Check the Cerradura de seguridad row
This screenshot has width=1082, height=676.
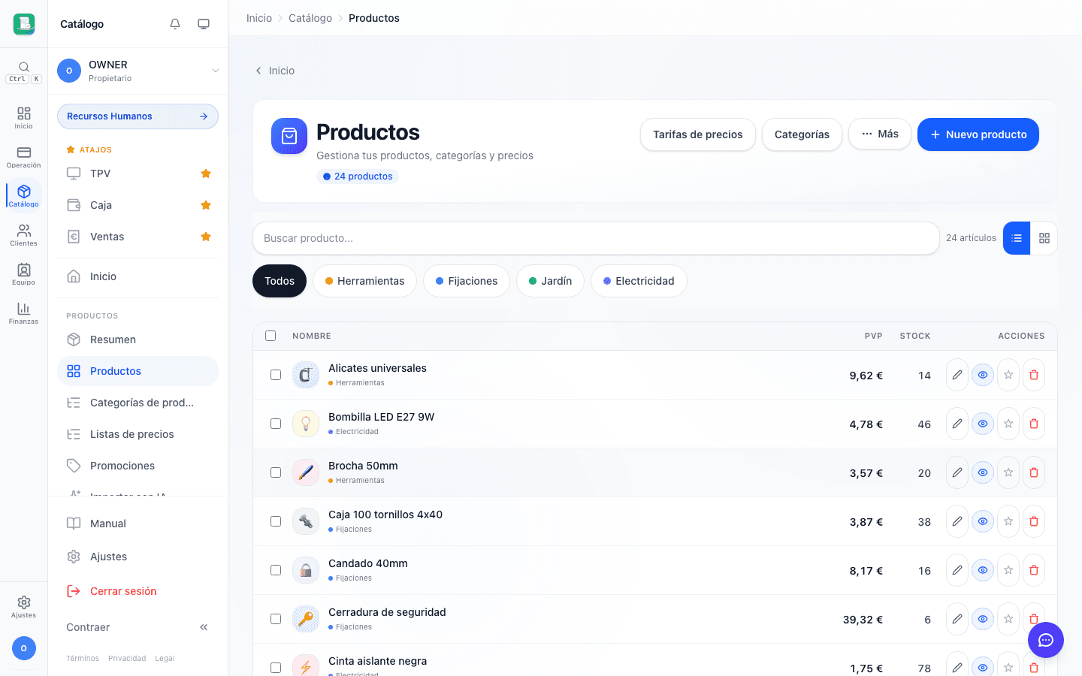276,619
